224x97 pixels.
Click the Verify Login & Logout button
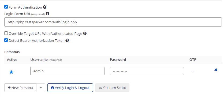click(x=70, y=88)
